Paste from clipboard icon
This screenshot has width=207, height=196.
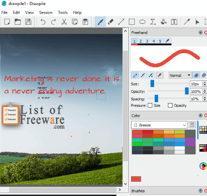click(x=85, y=22)
